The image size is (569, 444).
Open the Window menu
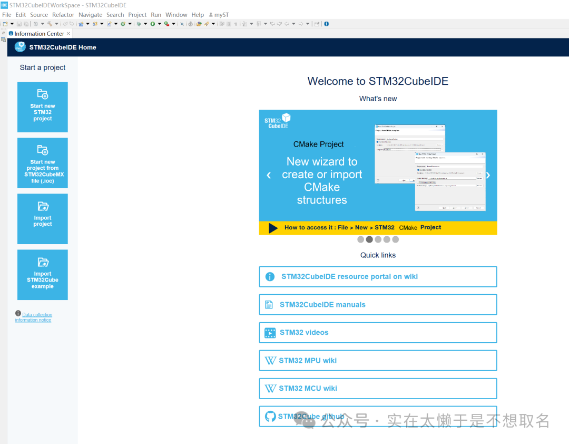[176, 15]
